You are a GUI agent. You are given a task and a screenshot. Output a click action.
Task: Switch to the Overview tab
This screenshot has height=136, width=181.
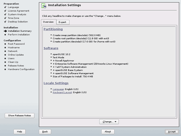49,22
